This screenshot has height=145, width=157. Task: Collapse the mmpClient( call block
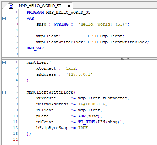(4, 63)
